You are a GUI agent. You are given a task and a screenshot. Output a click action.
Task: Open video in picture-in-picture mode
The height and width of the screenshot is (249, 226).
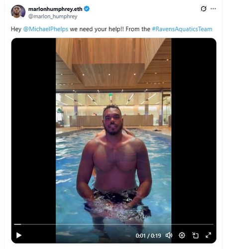click(195, 235)
